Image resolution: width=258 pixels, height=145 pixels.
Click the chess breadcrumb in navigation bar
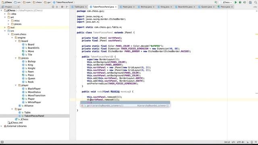37,2
